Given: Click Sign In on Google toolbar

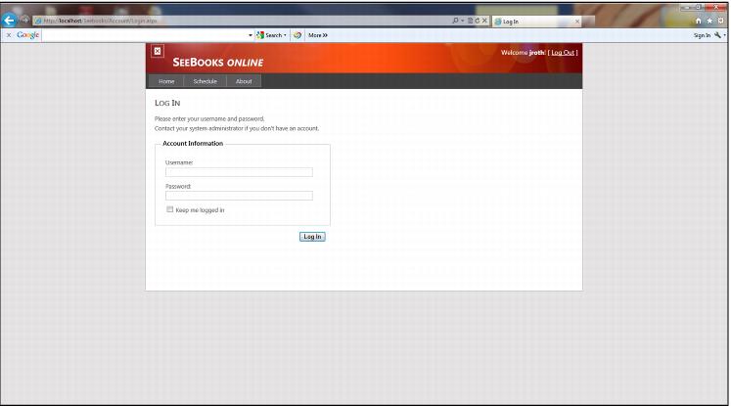Looking at the screenshot, I should [x=702, y=35].
